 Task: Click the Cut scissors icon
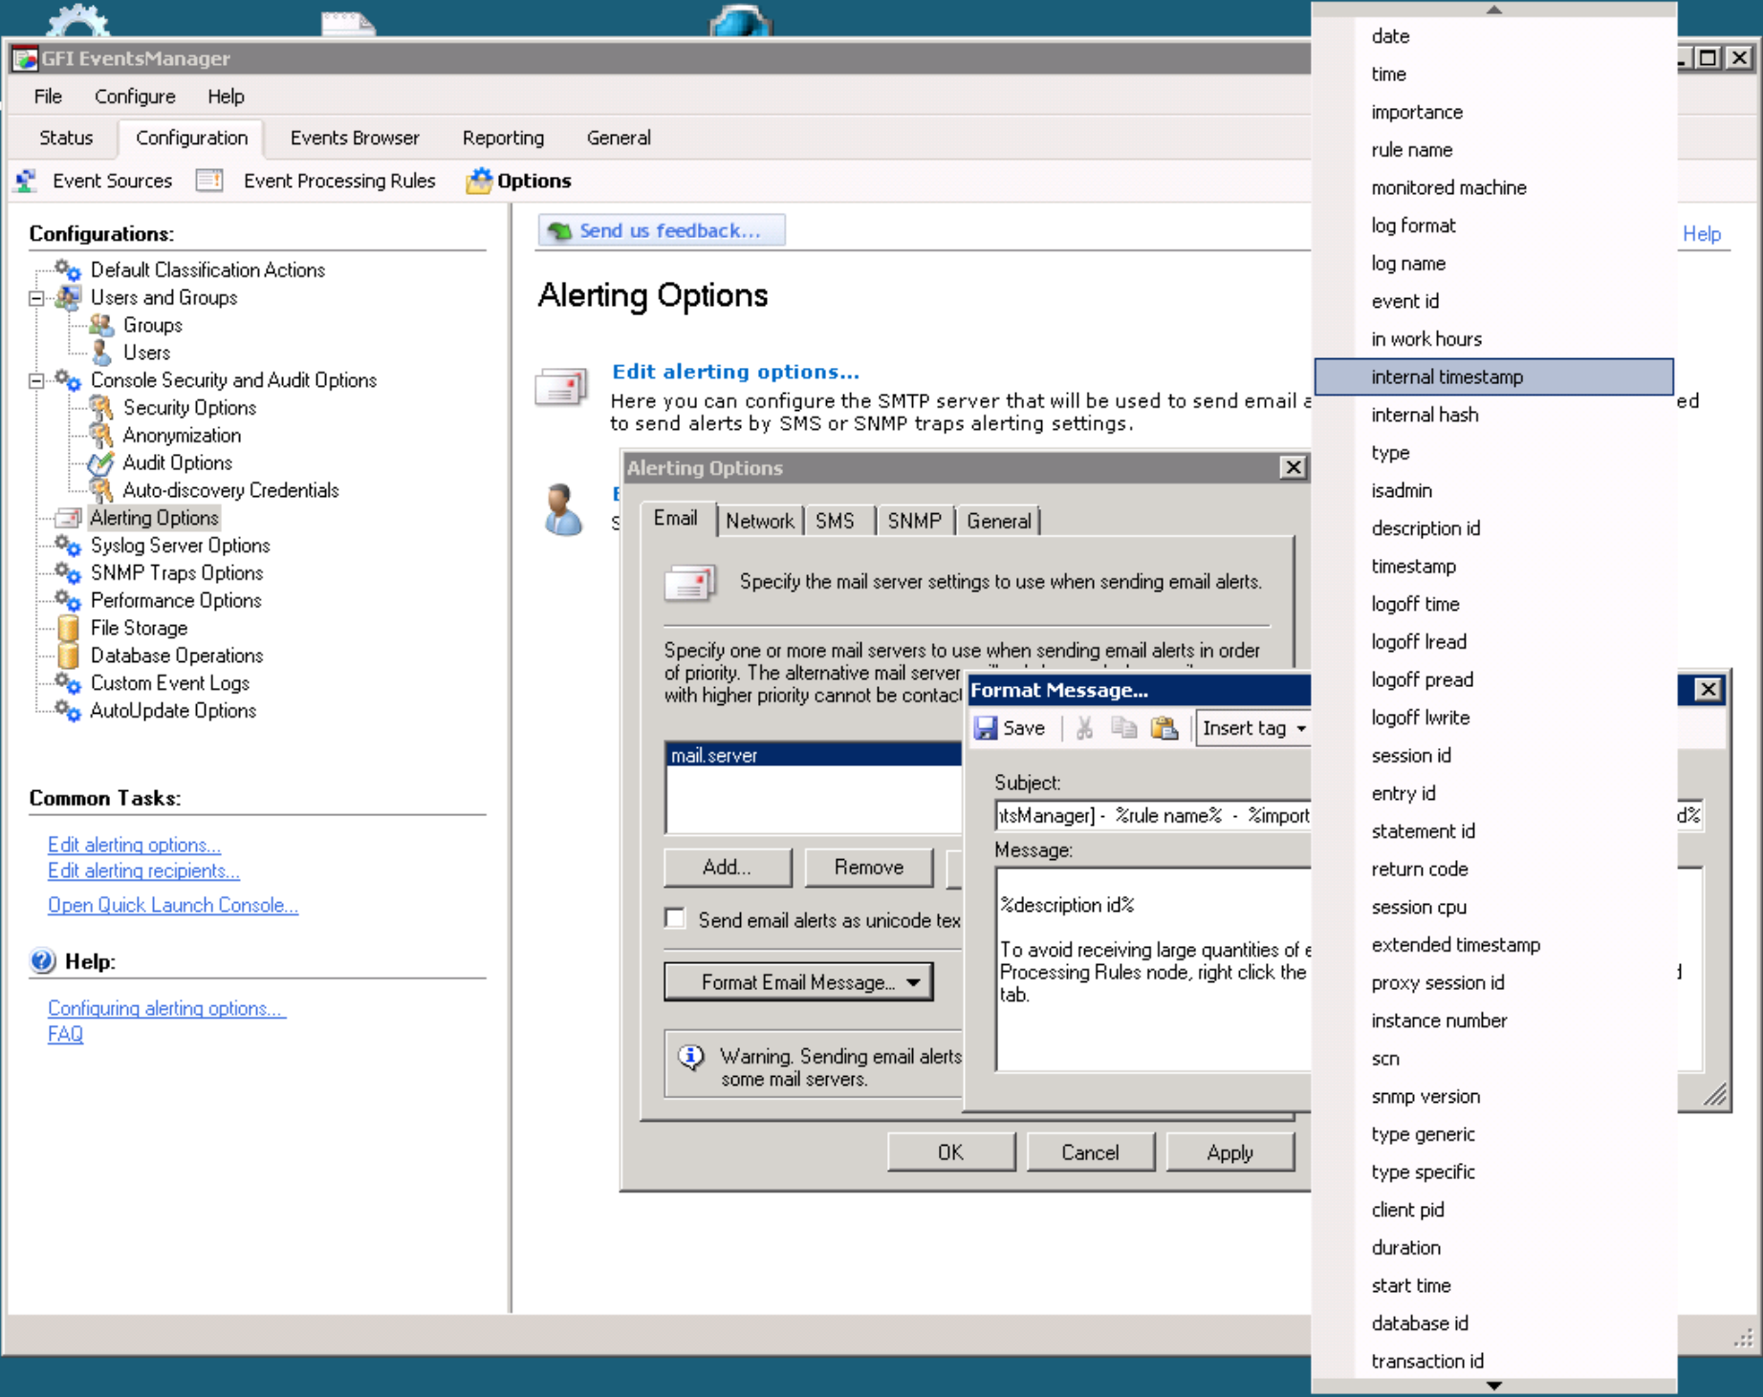(x=1084, y=728)
